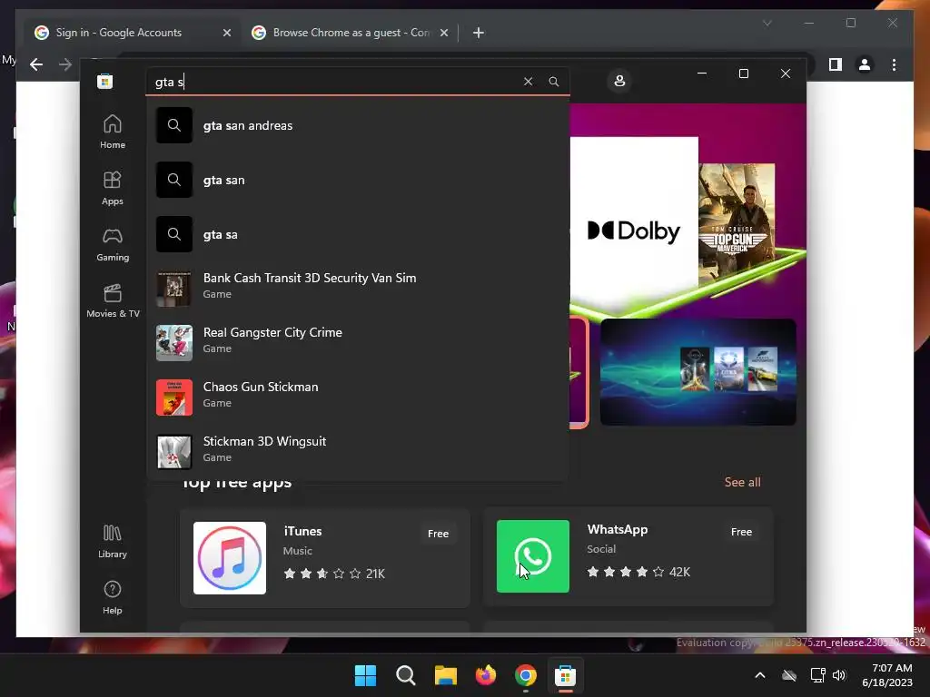Toggle Chrome side panel icon

(836, 64)
